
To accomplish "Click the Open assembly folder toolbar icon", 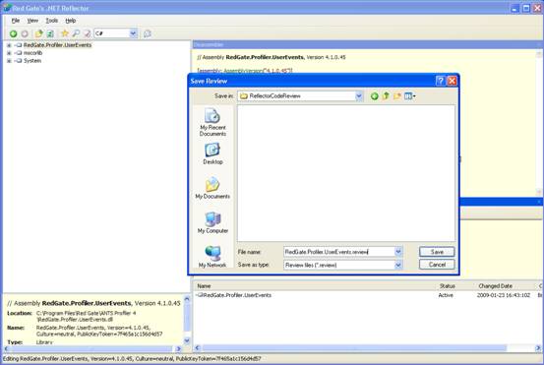I will point(38,33).
